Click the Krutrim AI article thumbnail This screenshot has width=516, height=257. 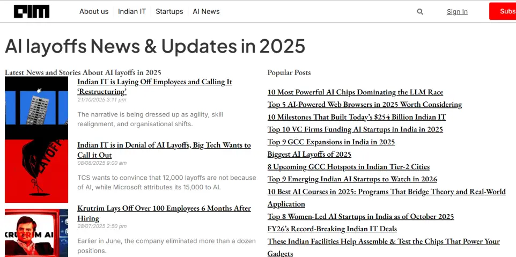(x=36, y=233)
